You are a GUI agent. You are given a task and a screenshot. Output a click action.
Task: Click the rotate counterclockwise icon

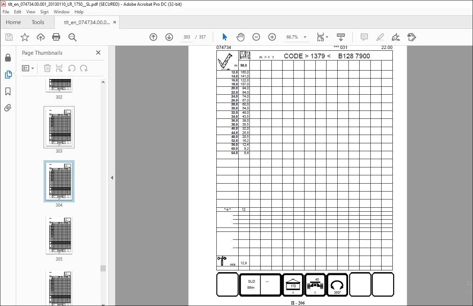(71, 68)
